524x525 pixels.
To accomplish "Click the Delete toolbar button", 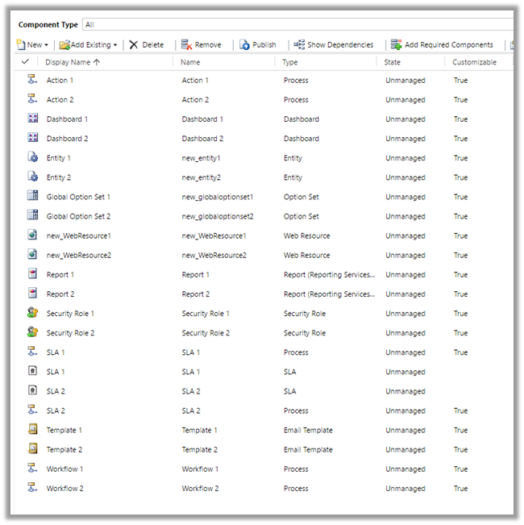I will 147,45.
